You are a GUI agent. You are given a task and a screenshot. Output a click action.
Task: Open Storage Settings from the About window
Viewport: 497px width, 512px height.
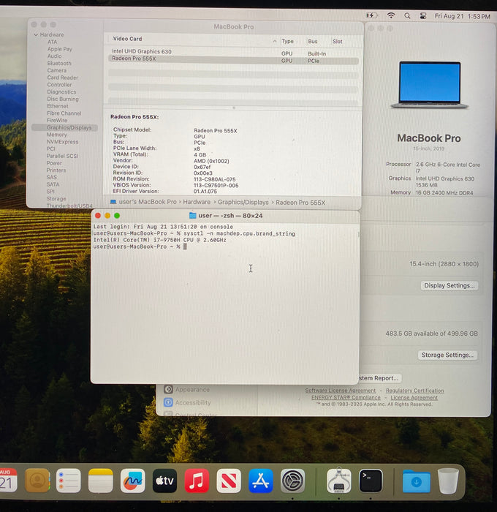[447, 355]
